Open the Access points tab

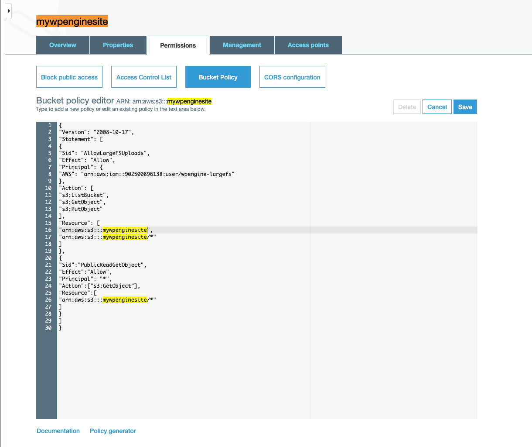coord(308,45)
